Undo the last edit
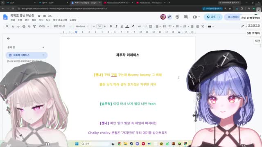The image size is (262, 147). pos(13,26)
